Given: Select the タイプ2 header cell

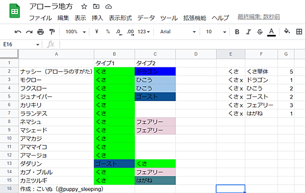Looking at the screenshot, I should 155,63.
